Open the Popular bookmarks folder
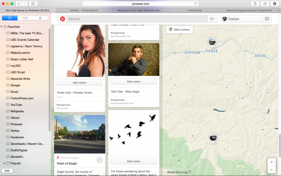The image size is (281, 176). point(14,163)
